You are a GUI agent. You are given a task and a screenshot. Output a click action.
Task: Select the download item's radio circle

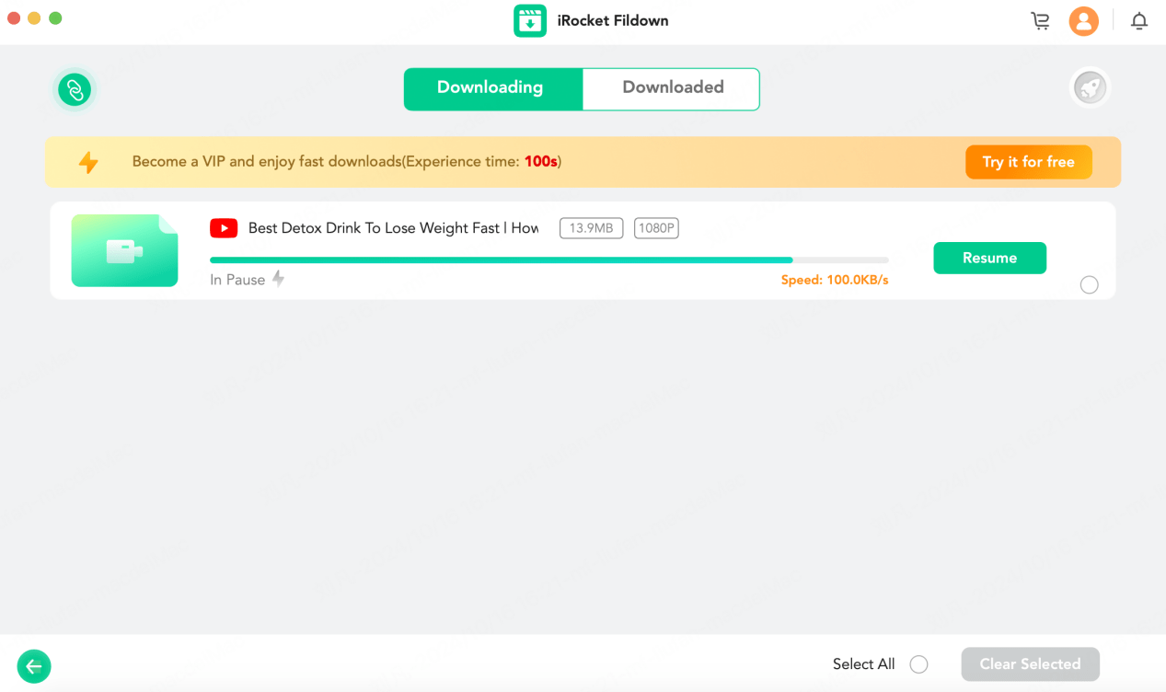pos(1090,285)
